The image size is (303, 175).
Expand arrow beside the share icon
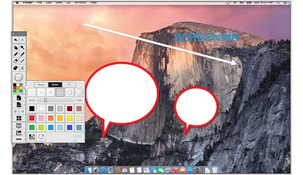point(24,133)
